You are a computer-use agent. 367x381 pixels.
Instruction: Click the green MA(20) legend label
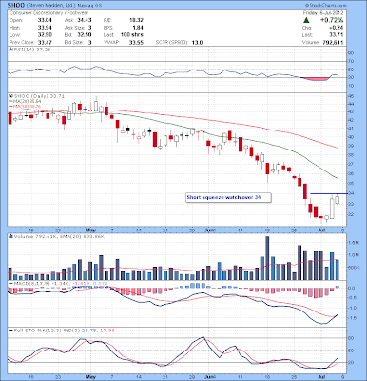(x=26, y=101)
